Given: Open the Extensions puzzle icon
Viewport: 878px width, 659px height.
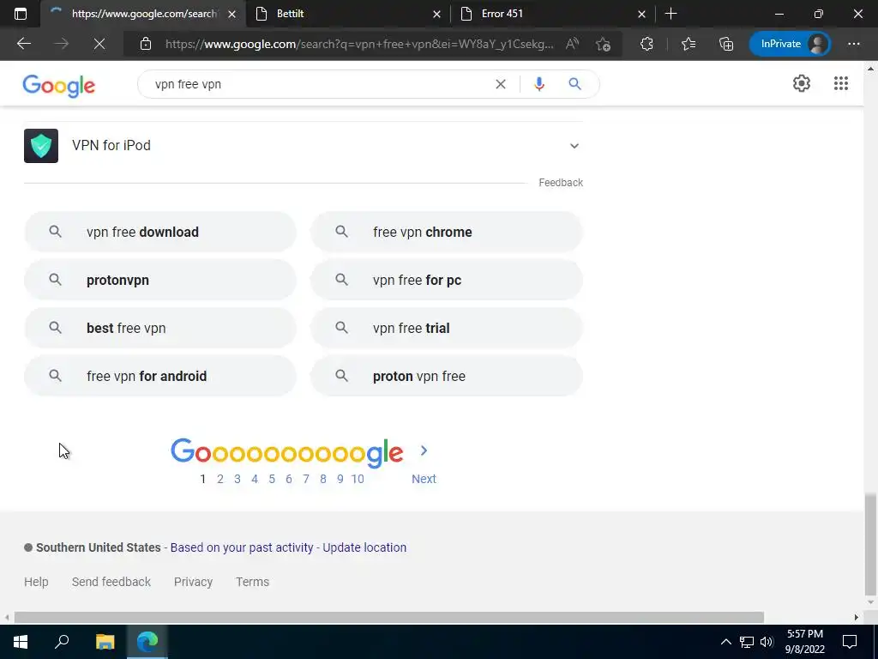Looking at the screenshot, I should [646, 44].
